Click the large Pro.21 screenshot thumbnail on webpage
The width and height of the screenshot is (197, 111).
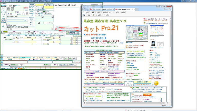[x=137, y=33]
